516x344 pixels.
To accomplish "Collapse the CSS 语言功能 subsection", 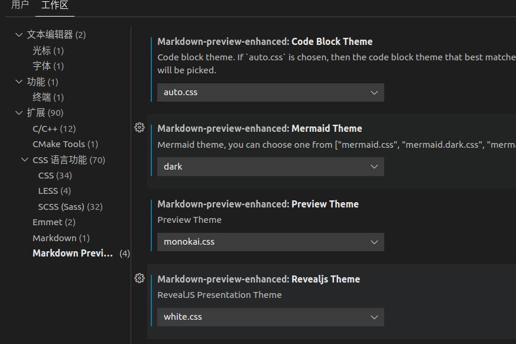I will pos(25,160).
